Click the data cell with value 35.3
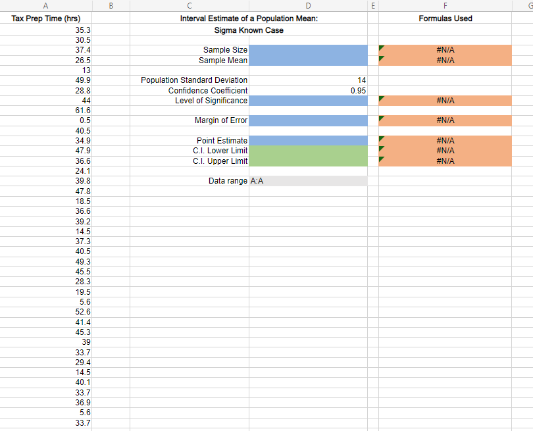The height and width of the screenshot is (431, 533). point(46,30)
